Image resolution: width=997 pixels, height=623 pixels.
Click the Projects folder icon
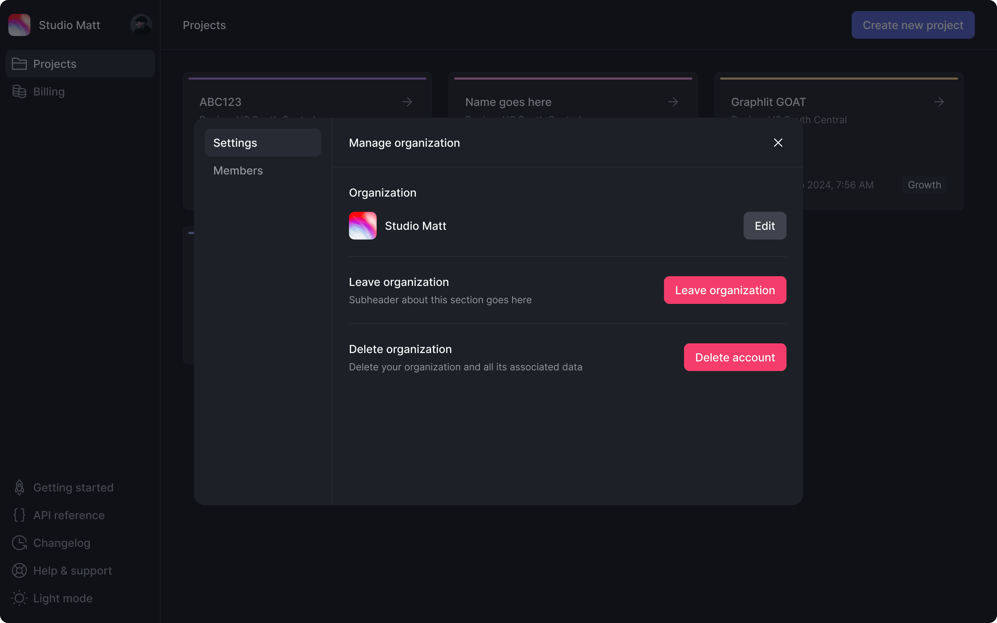[19, 64]
